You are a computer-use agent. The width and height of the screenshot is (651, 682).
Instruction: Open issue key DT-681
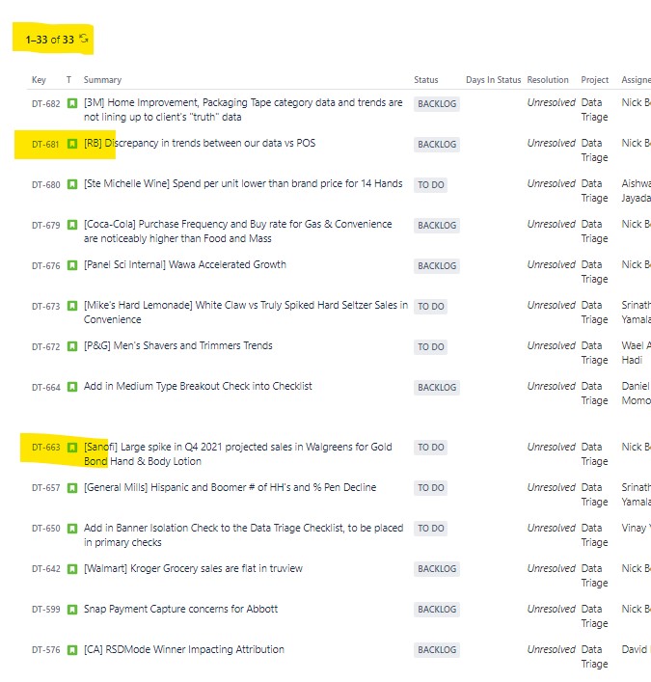[x=45, y=145]
